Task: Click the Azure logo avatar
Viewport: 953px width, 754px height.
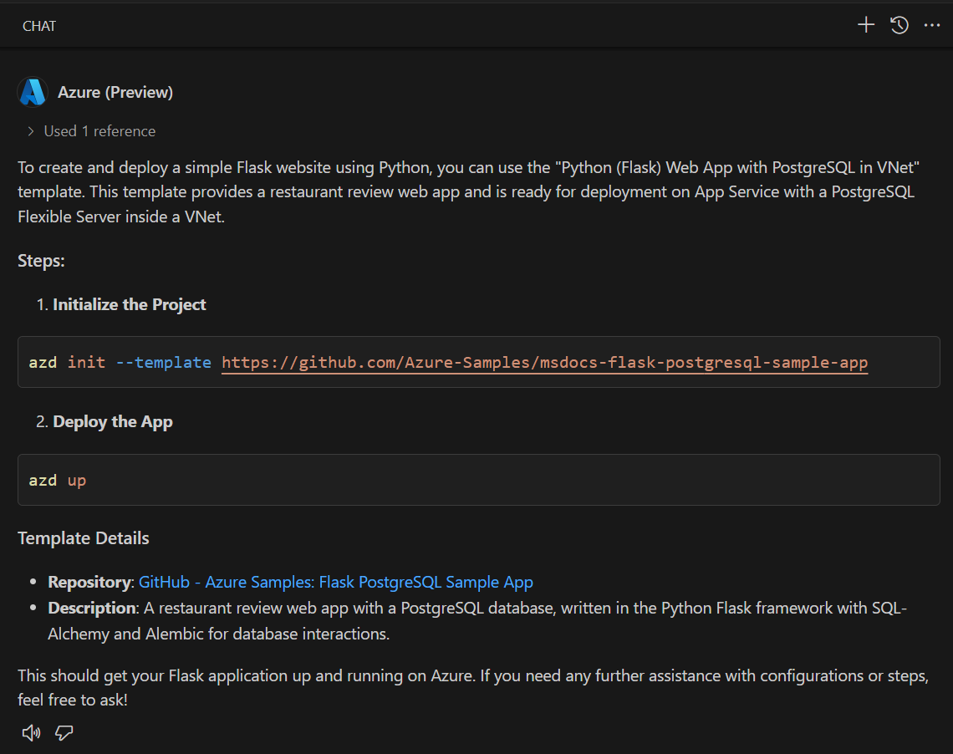Action: point(33,92)
